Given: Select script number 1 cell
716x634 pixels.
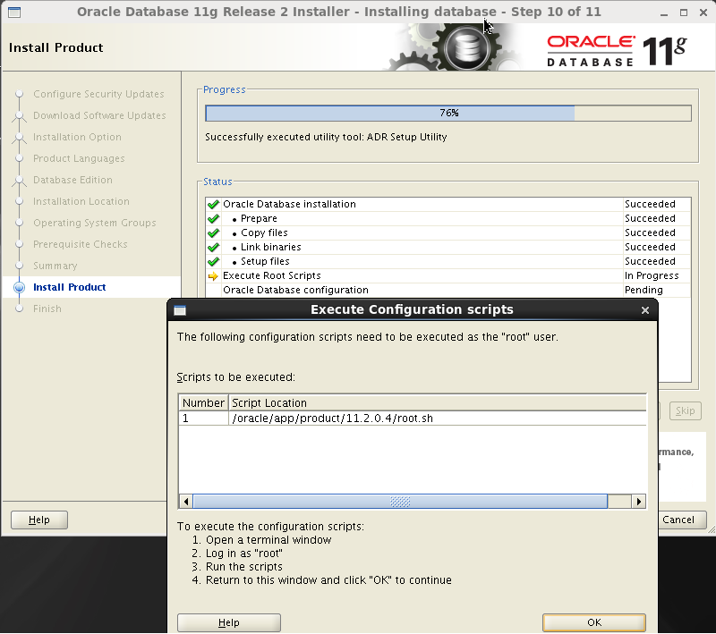Looking at the screenshot, I should 203,418.
